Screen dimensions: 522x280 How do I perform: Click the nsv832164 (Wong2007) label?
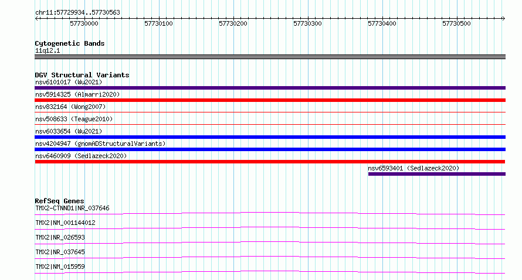70,107
